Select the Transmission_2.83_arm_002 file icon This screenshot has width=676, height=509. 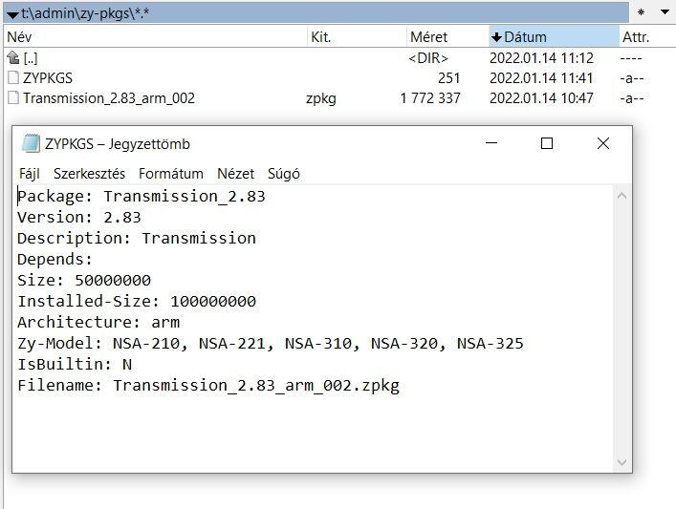[13, 98]
